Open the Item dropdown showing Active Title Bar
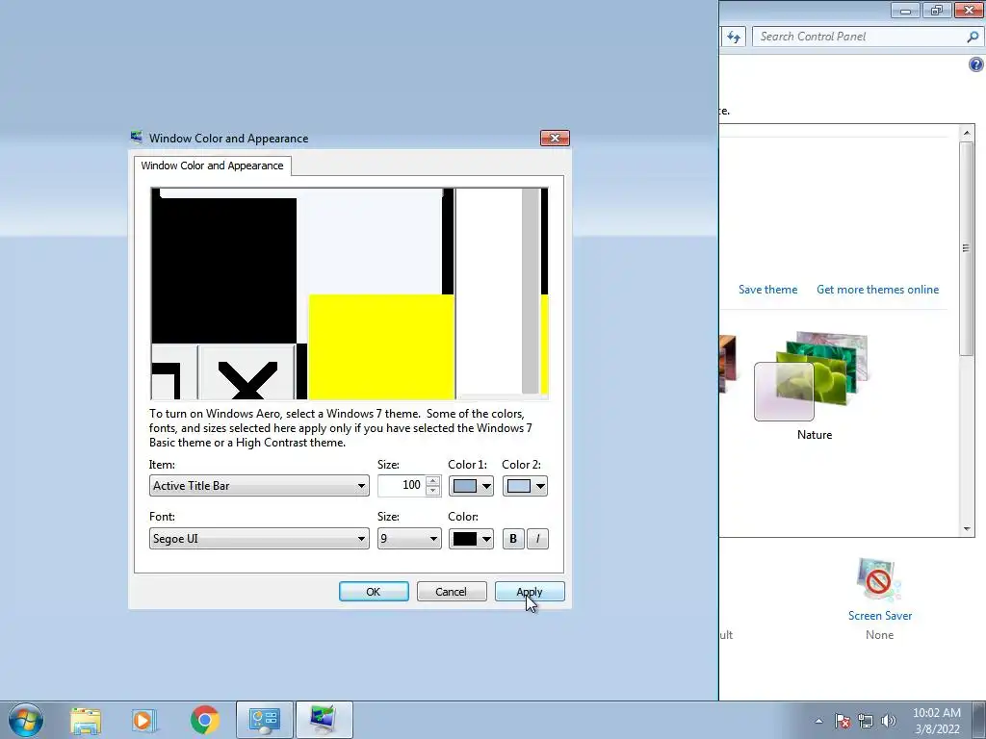The width and height of the screenshot is (986, 739). click(x=258, y=486)
